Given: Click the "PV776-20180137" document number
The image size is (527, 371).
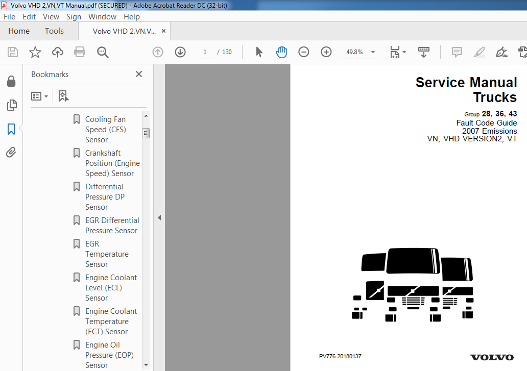Looking at the screenshot, I should click(x=340, y=356).
